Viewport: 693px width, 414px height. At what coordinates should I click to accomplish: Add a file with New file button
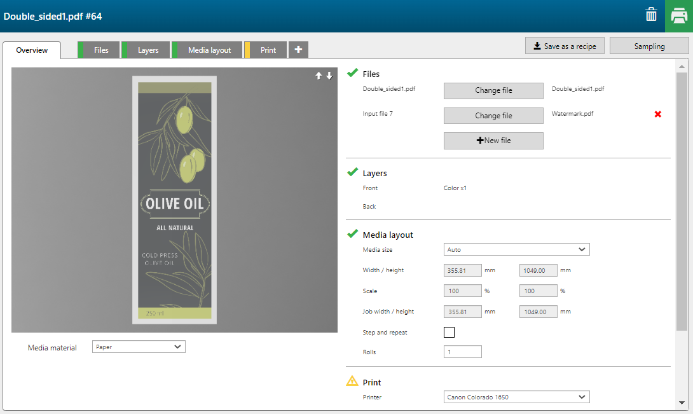pyautogui.click(x=493, y=141)
